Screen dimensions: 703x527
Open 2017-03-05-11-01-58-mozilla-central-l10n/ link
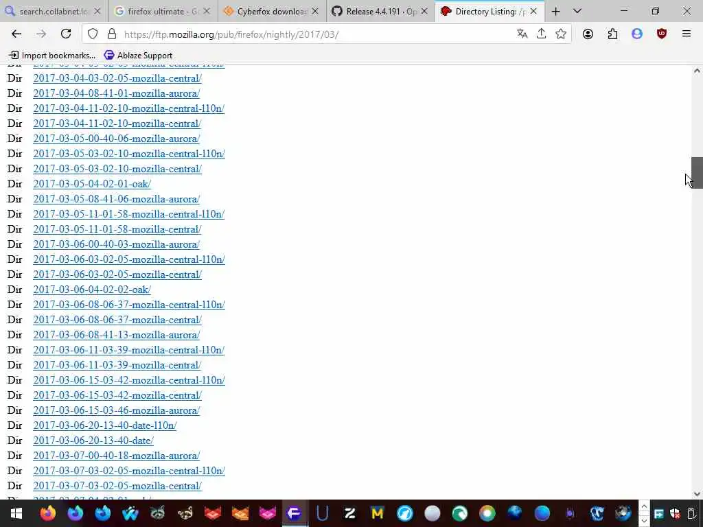click(128, 214)
